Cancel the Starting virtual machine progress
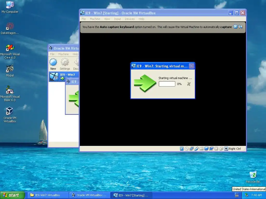The height and width of the screenshot is (199, 266). pyautogui.click(x=189, y=84)
